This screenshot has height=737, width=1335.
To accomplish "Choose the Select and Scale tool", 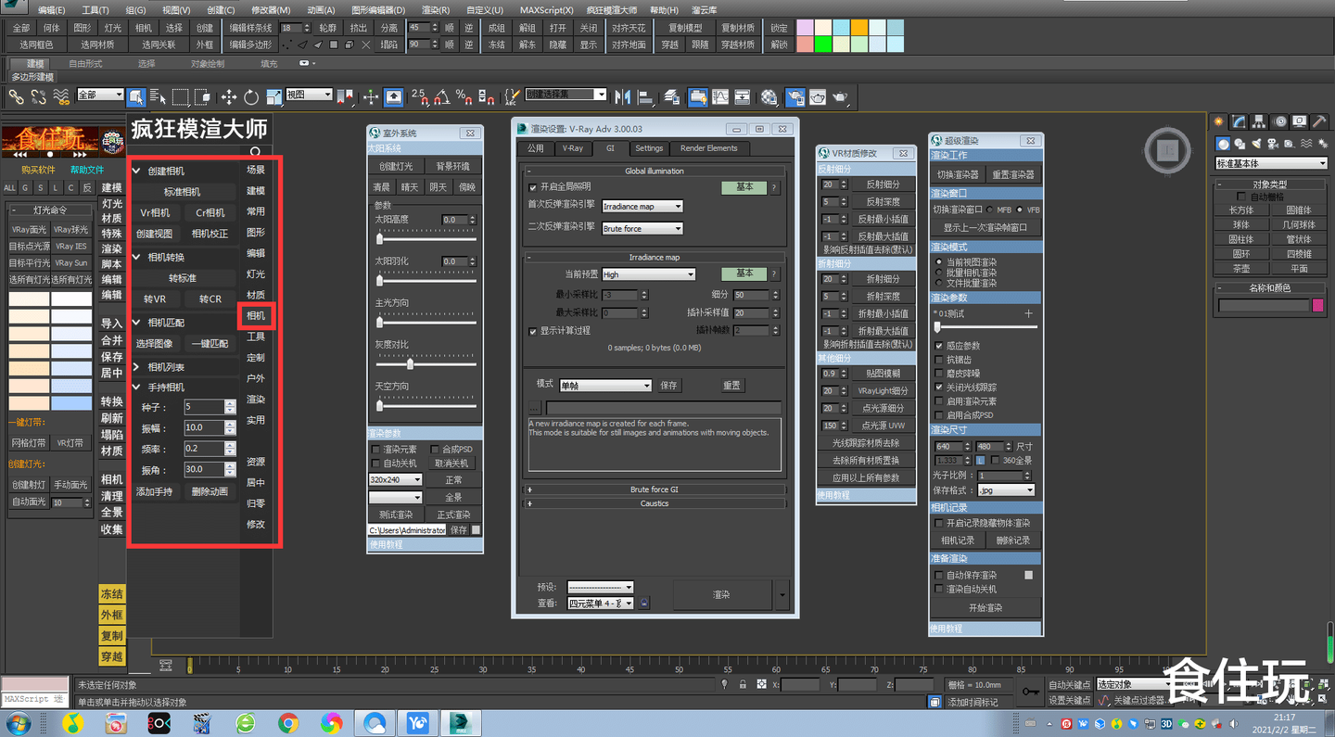I will (274, 96).
